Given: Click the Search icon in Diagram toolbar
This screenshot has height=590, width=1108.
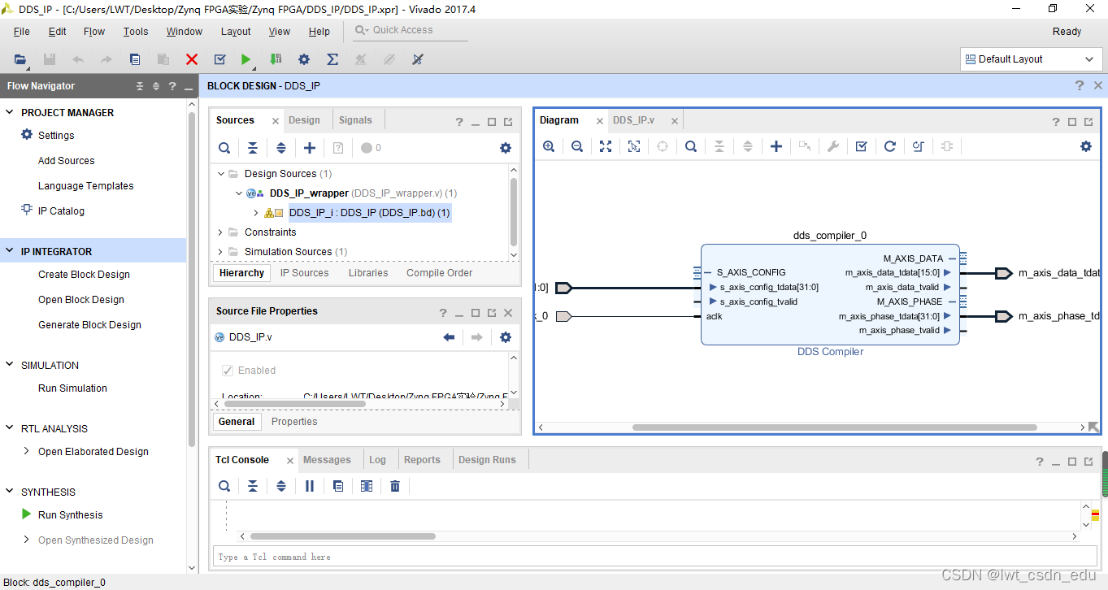Looking at the screenshot, I should [x=691, y=146].
